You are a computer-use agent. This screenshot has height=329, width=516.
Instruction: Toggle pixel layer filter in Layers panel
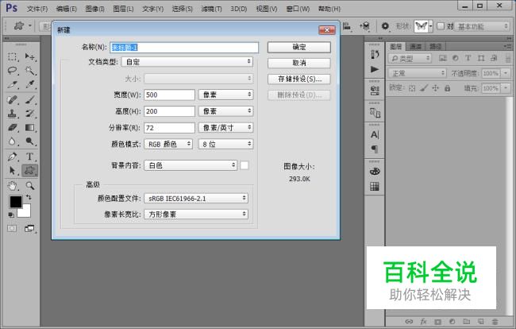pyautogui.click(x=443, y=58)
